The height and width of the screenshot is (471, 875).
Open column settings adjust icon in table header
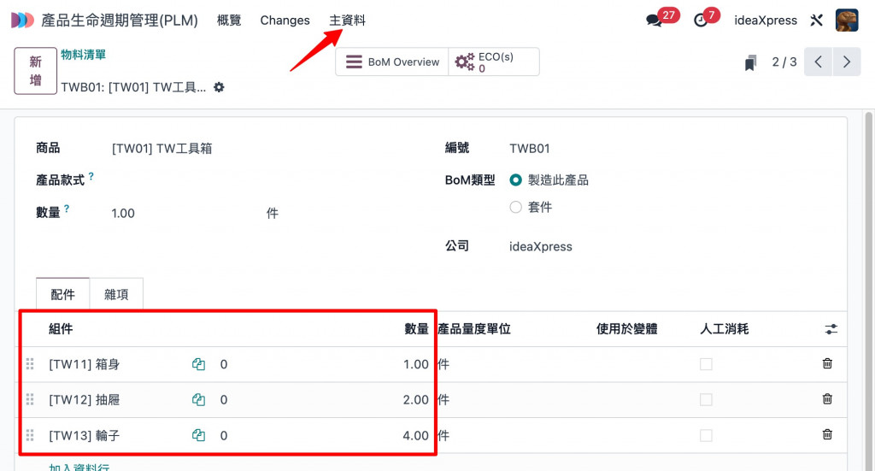click(x=831, y=329)
